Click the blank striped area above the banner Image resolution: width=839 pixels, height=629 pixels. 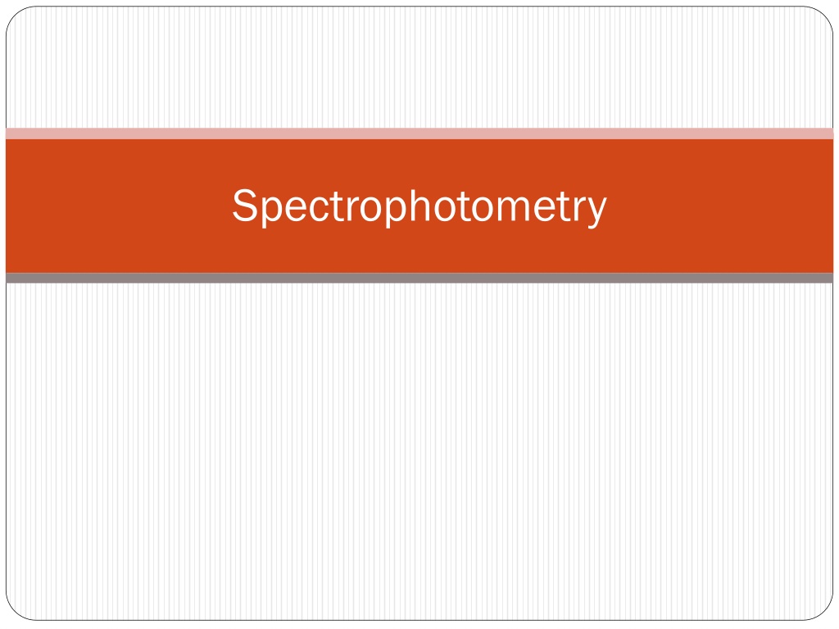pyautogui.click(x=419, y=67)
